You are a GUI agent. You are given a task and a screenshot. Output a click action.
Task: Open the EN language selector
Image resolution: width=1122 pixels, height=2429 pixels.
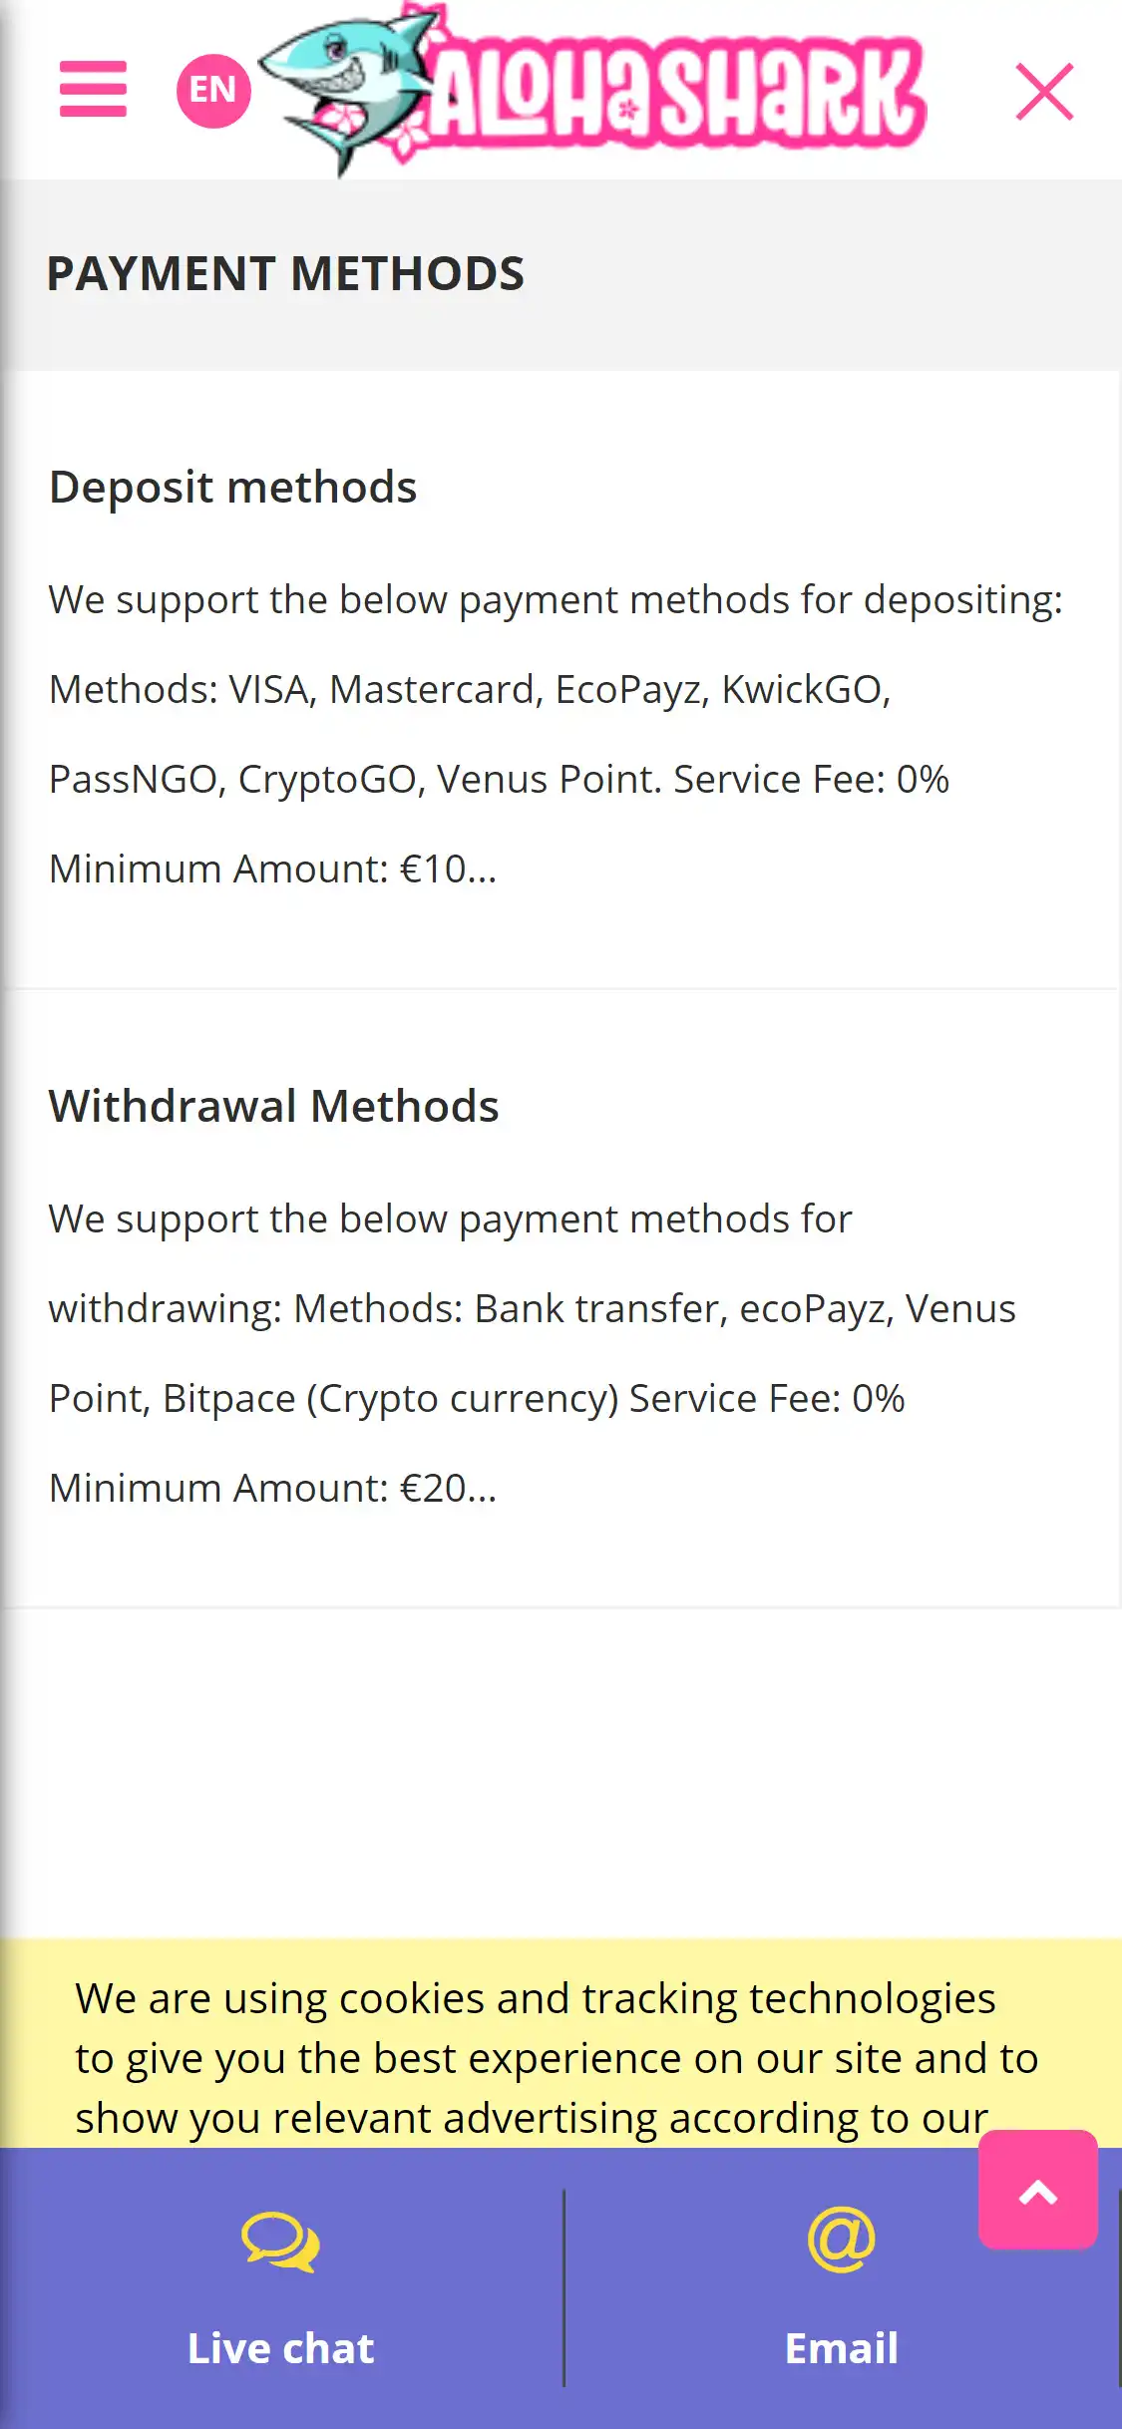pyautogui.click(x=213, y=91)
